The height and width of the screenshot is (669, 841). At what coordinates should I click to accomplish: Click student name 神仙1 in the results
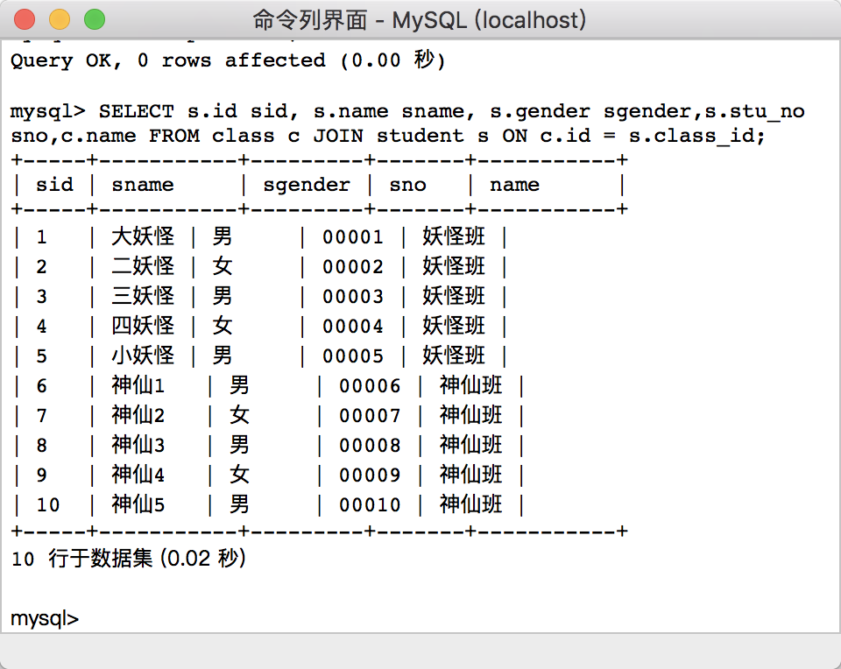coord(138,385)
